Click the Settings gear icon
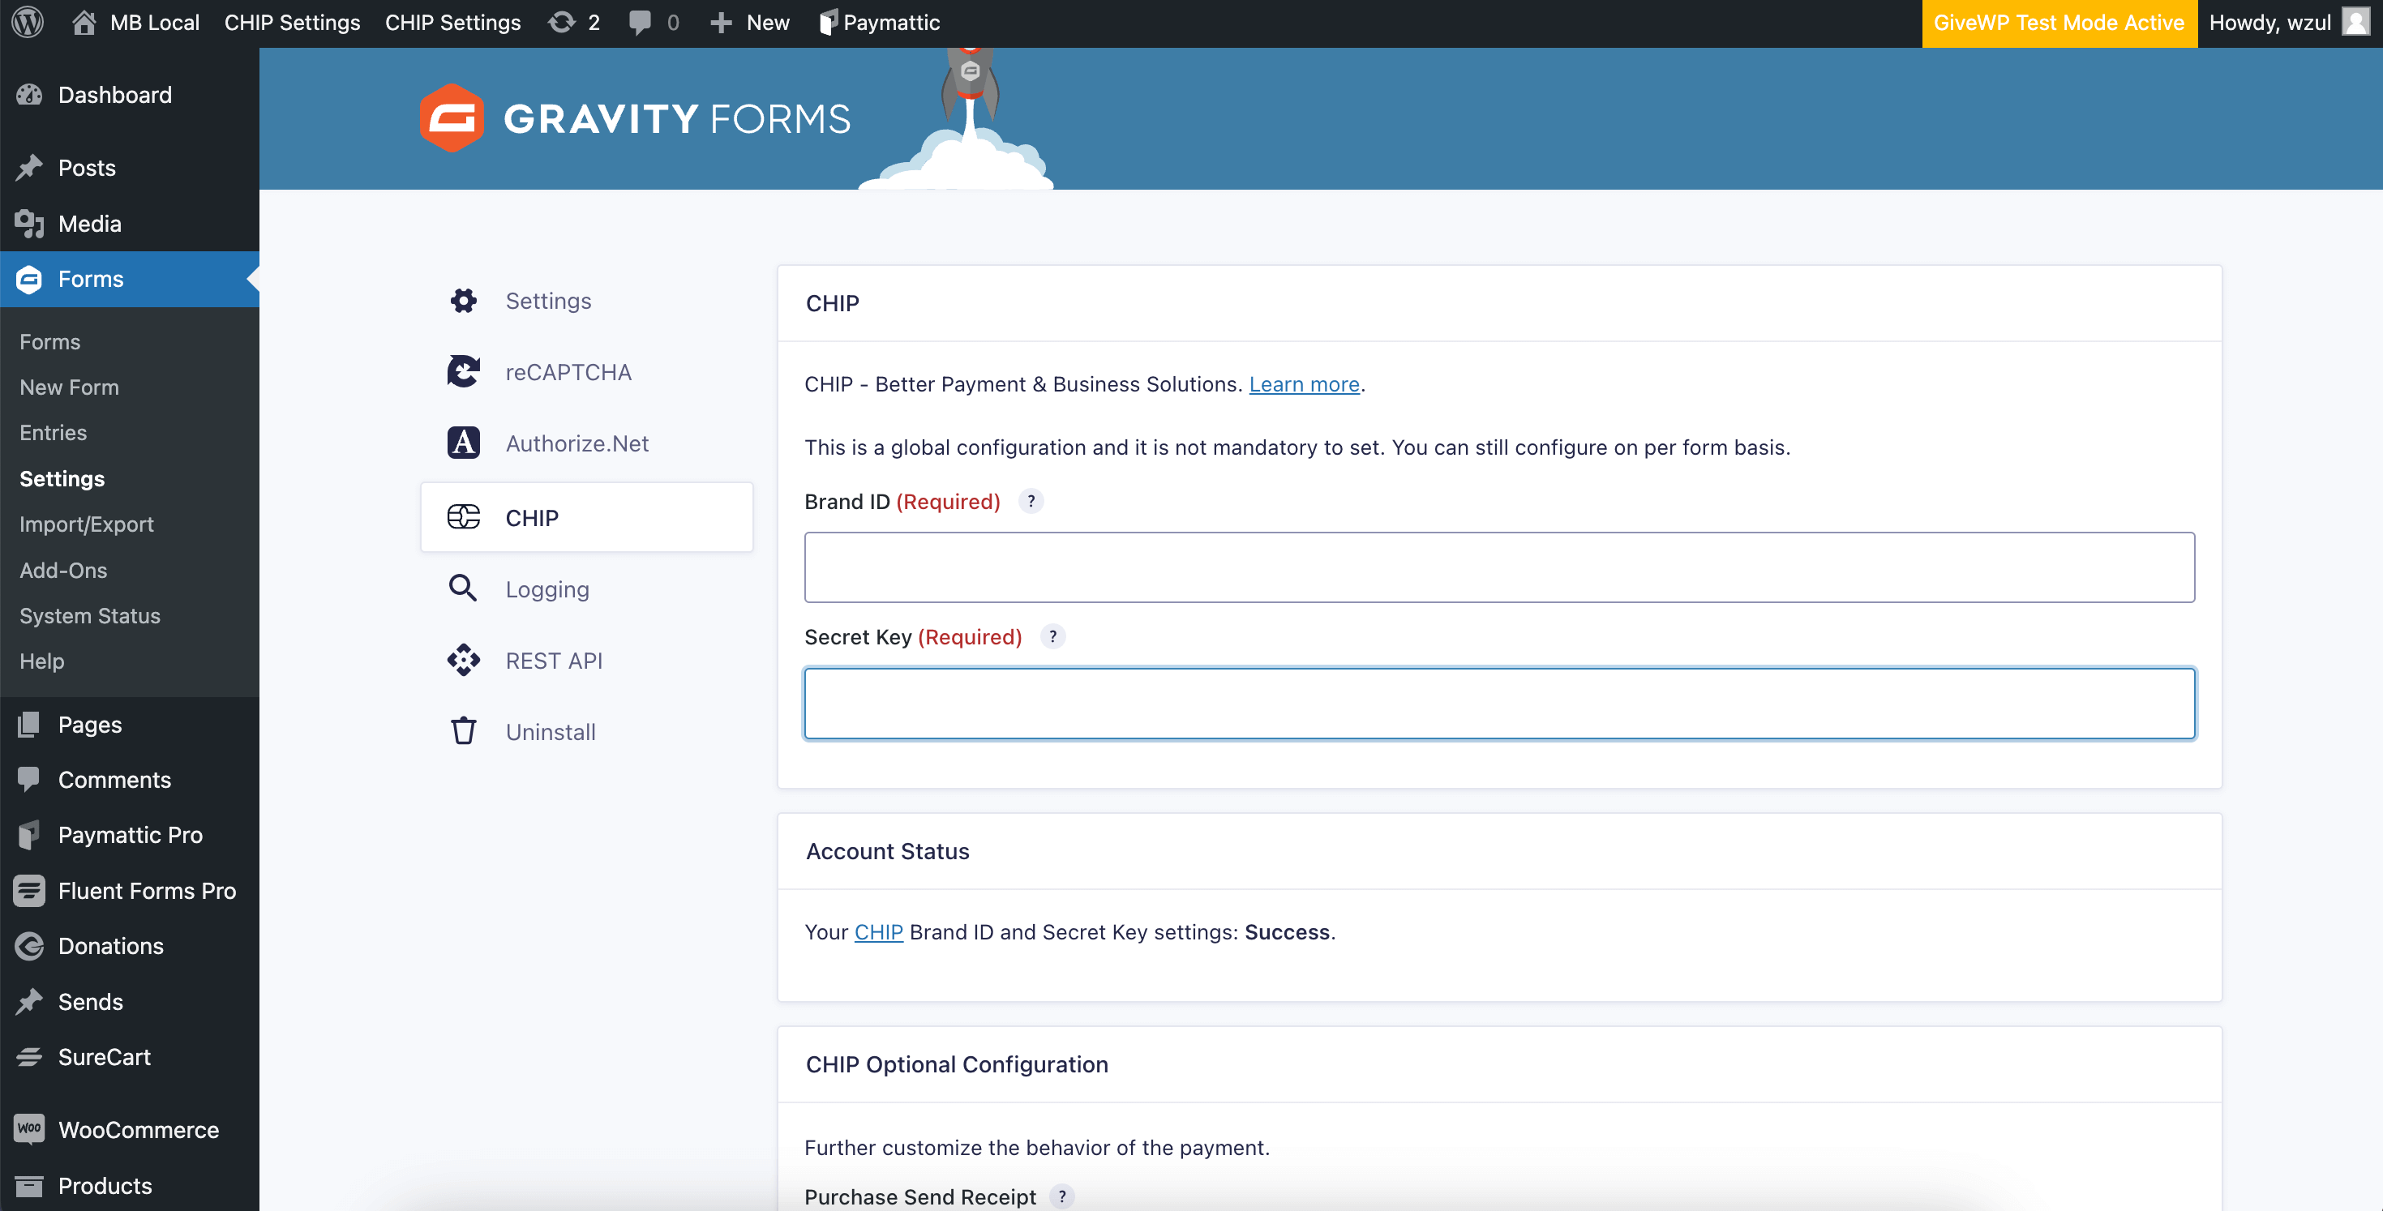Image resolution: width=2383 pixels, height=1211 pixels. [x=464, y=301]
